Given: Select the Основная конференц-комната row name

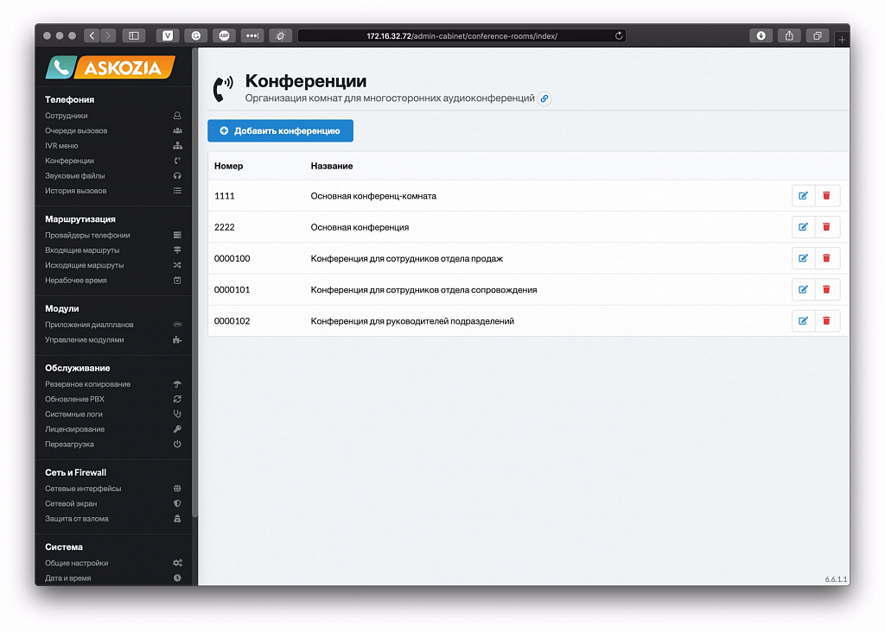Looking at the screenshot, I should point(373,196).
